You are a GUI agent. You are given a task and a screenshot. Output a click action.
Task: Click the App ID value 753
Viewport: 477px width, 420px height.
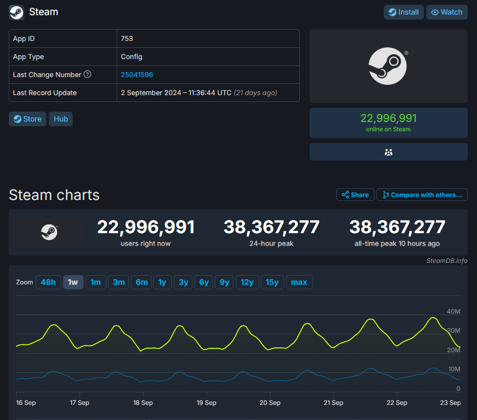[127, 39]
